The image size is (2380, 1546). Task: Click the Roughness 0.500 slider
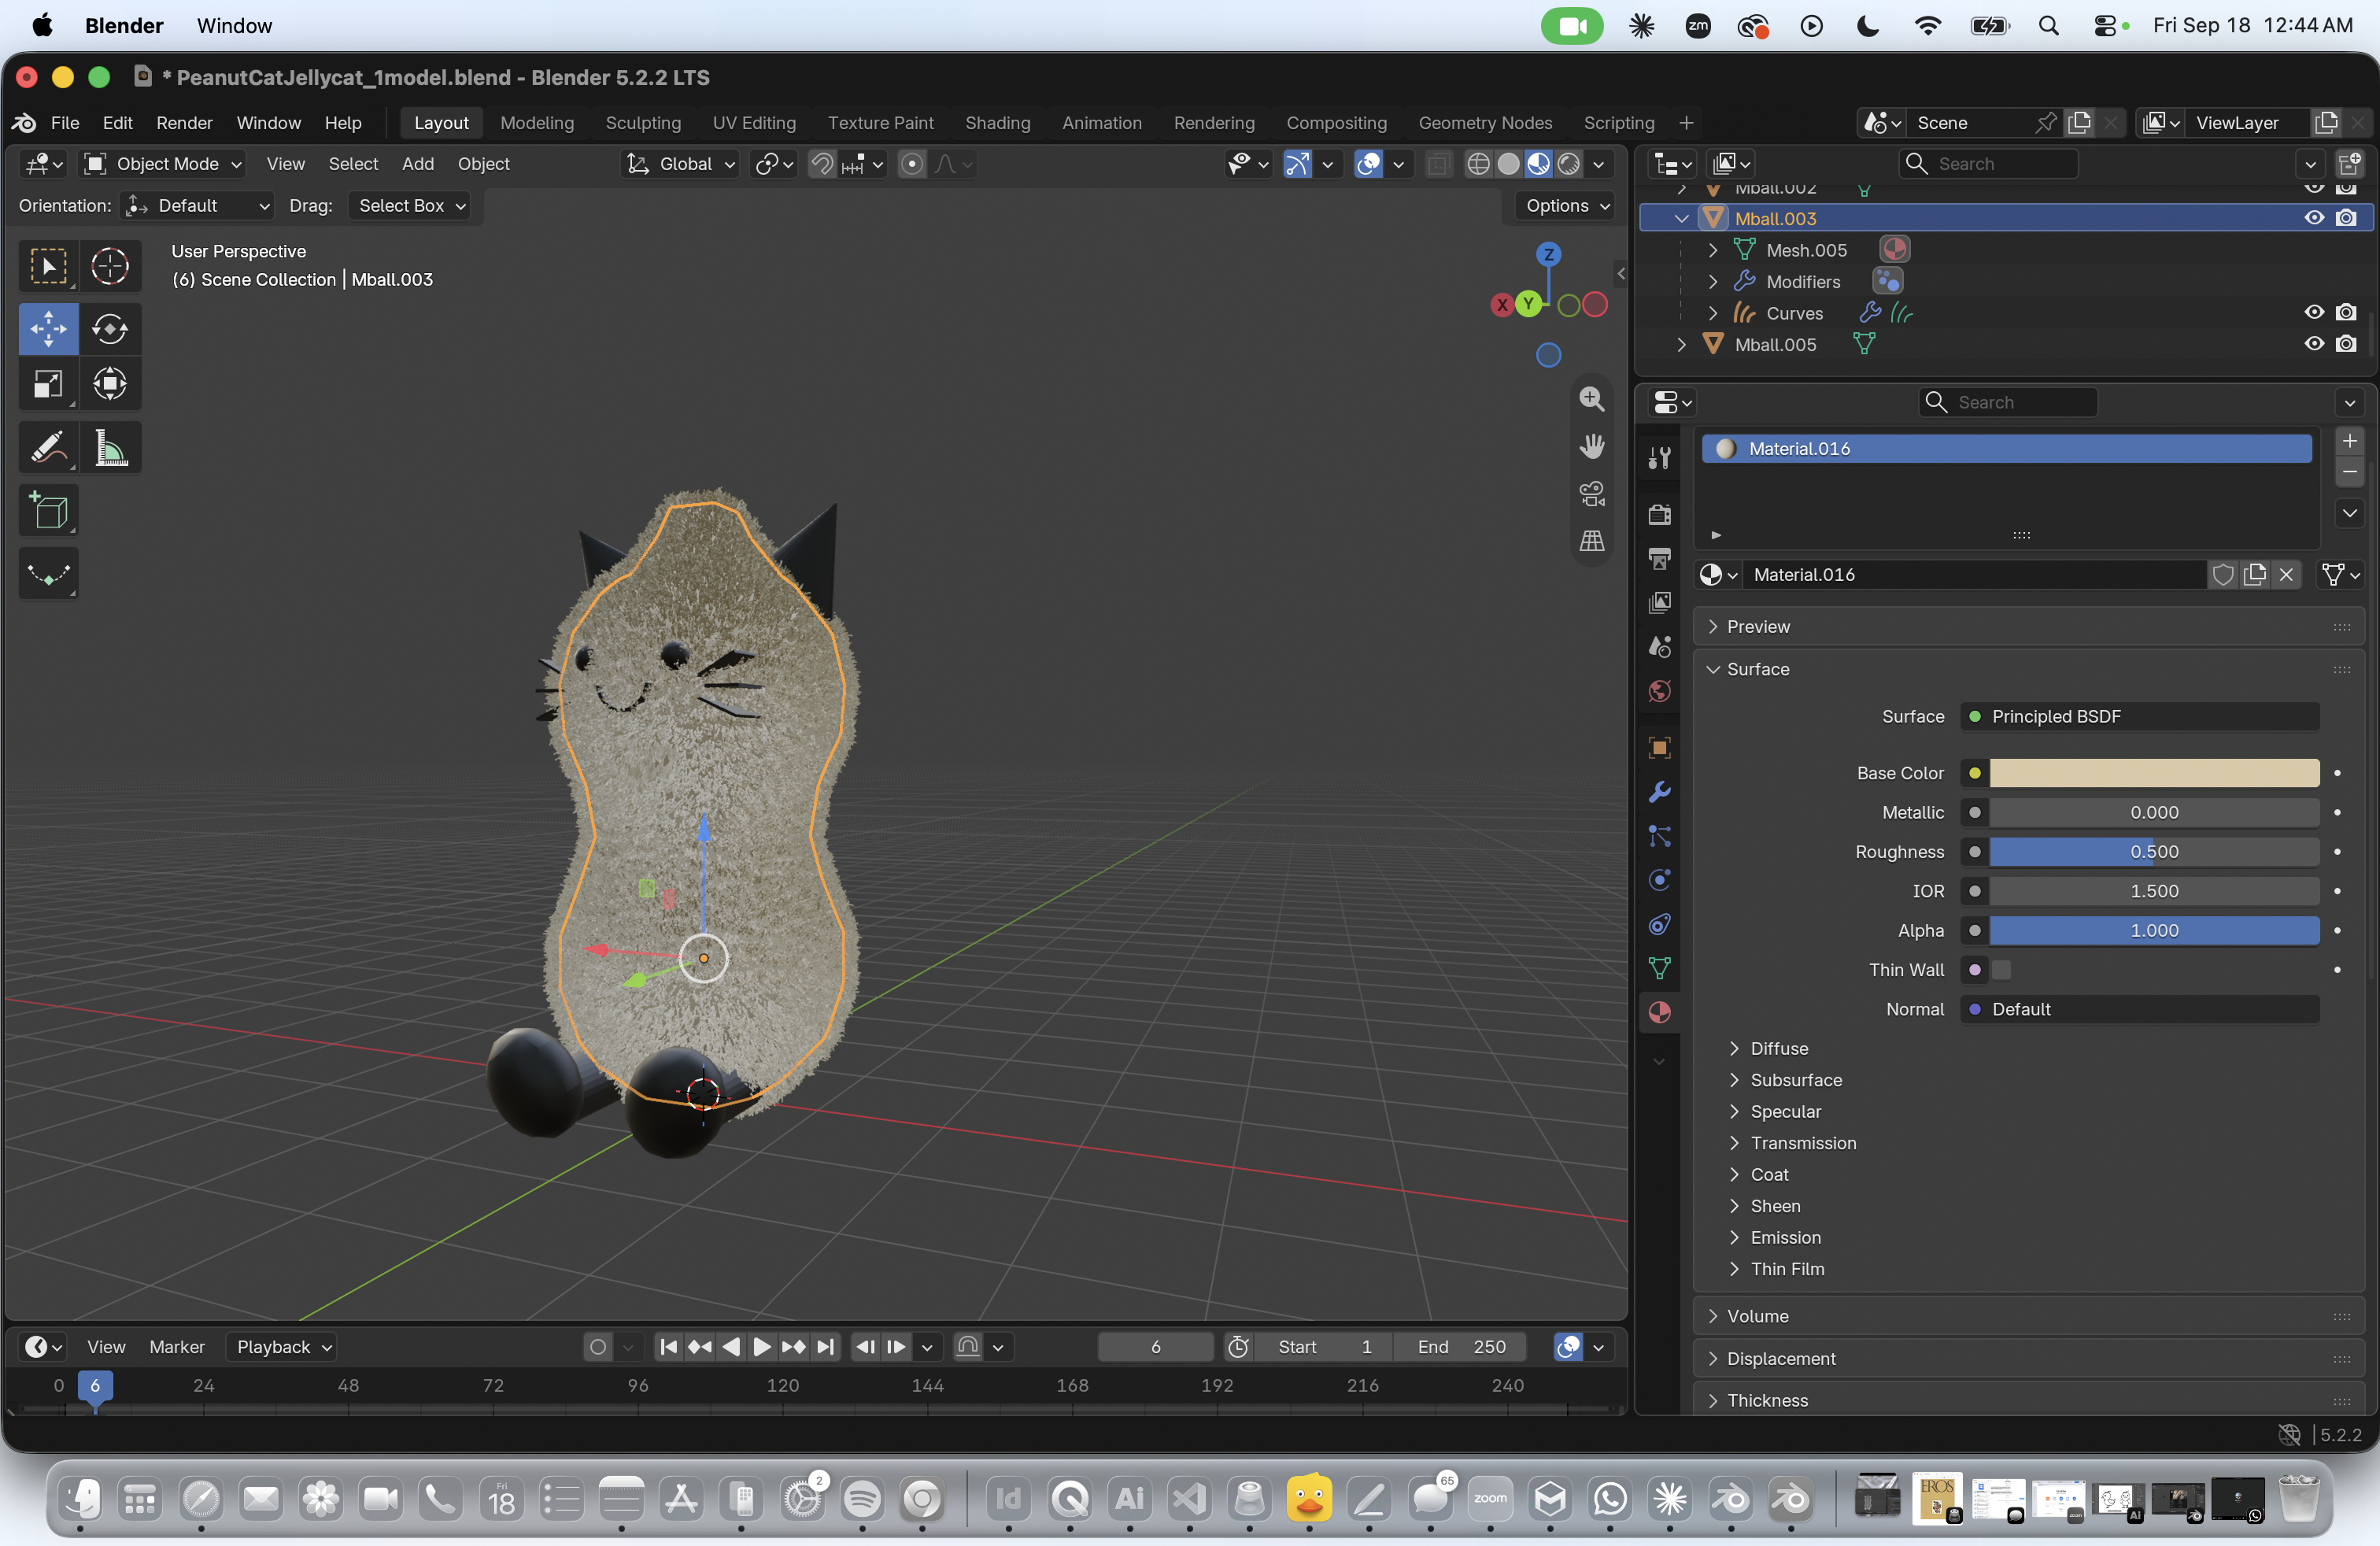point(2154,852)
